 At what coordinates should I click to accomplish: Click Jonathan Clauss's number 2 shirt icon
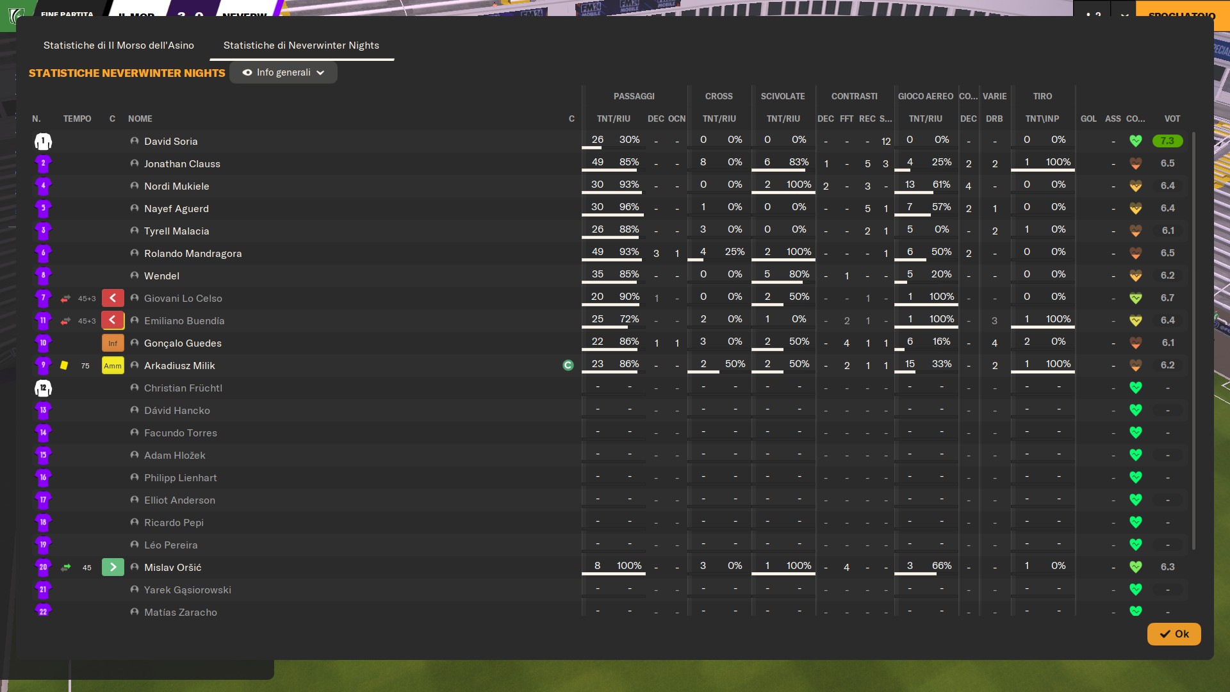tap(43, 163)
